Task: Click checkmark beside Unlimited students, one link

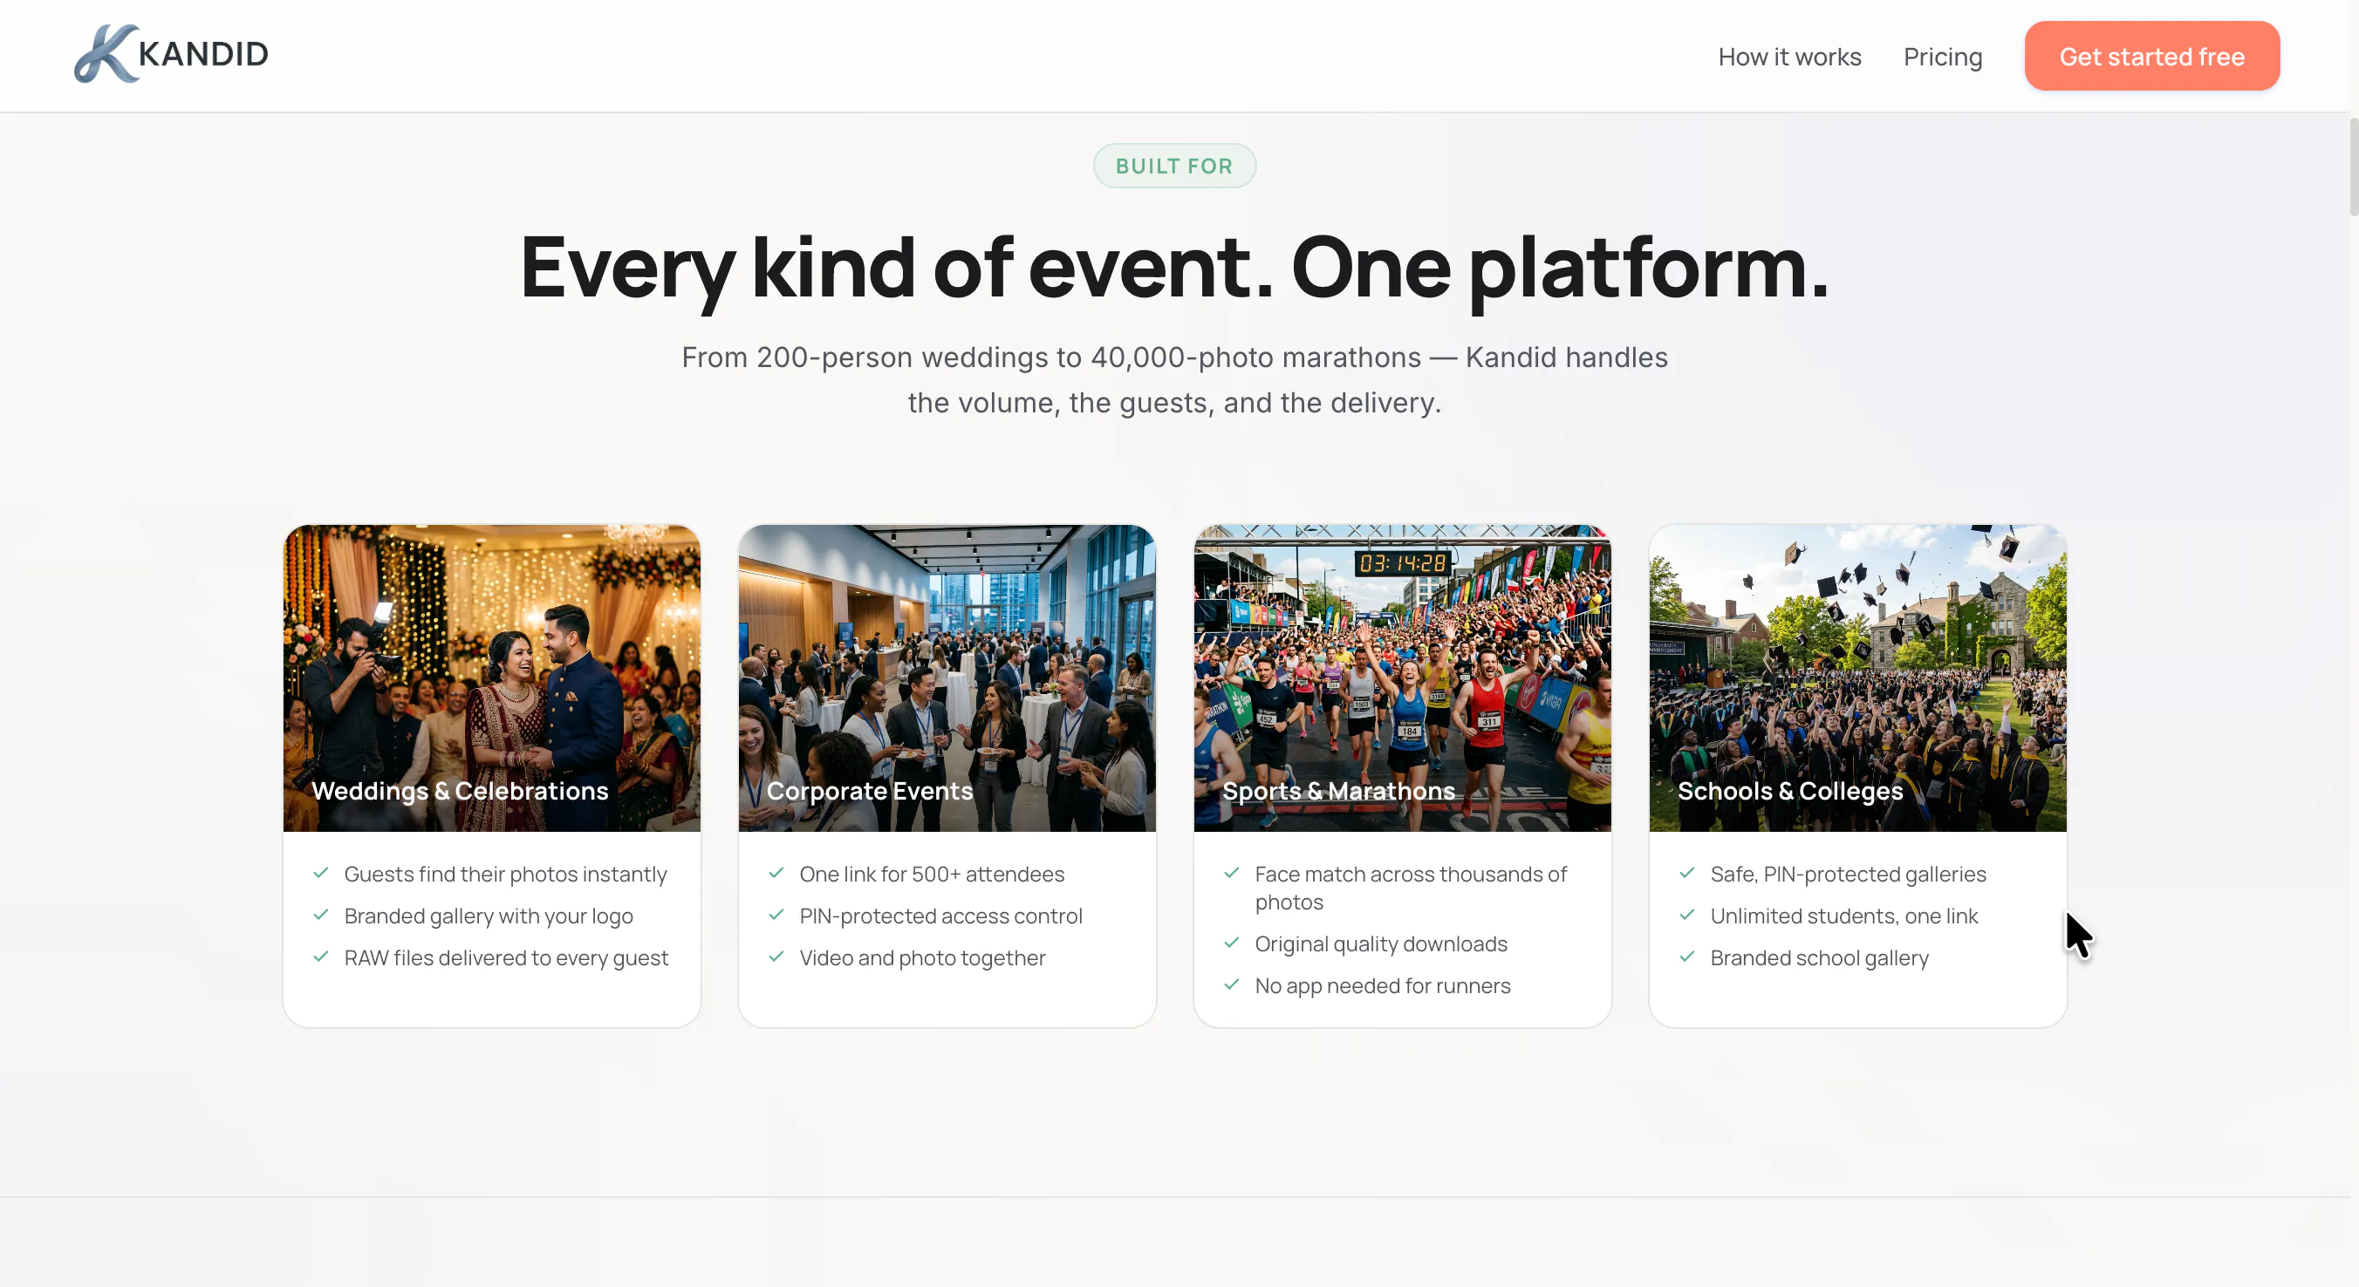Action: click(1687, 916)
